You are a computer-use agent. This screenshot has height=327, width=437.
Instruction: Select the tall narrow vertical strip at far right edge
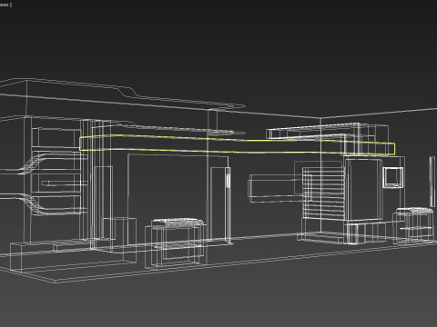tap(432, 182)
